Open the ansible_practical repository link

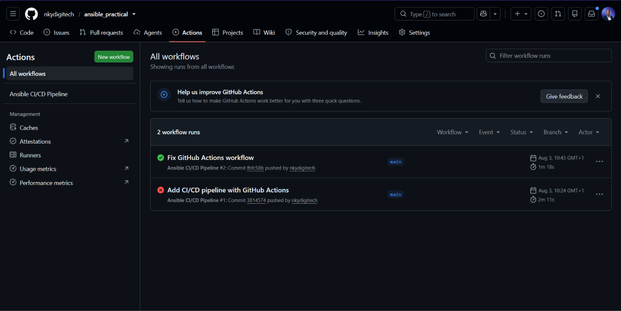[106, 14]
